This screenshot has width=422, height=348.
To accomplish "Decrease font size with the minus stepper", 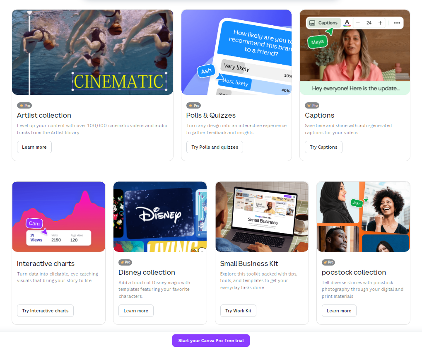I will pyautogui.click(x=358, y=23).
